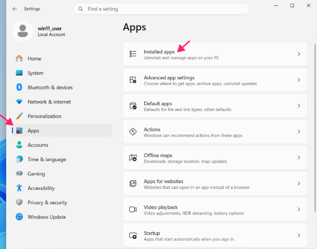Select Privacy & security label
The image size is (317, 249).
point(47,202)
